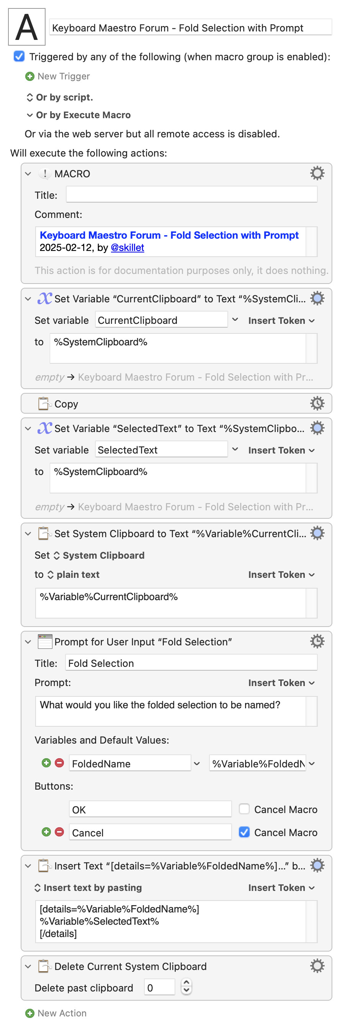Uncheck Cancel Macro for the Cancel button
This screenshot has height=1026, width=340.
[244, 832]
